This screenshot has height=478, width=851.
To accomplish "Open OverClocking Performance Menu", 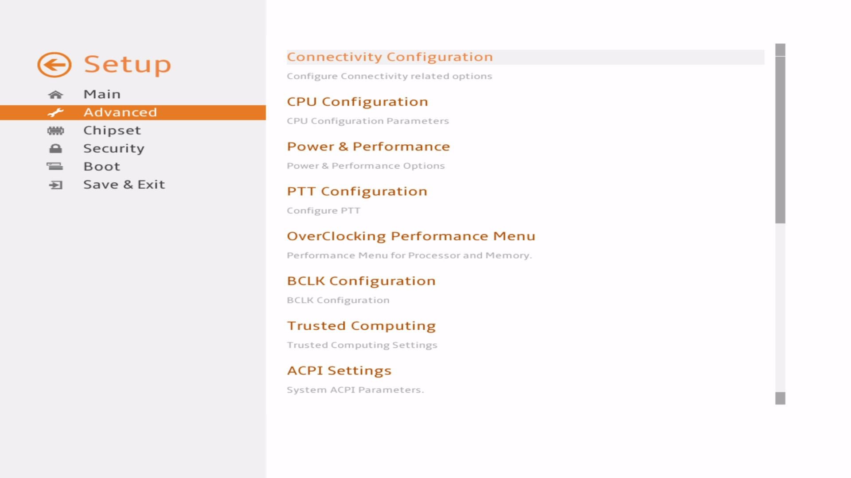I will pos(411,236).
